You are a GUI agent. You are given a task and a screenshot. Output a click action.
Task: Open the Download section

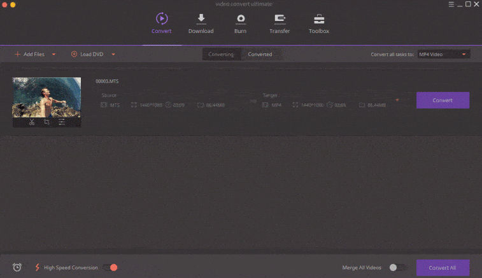click(201, 23)
